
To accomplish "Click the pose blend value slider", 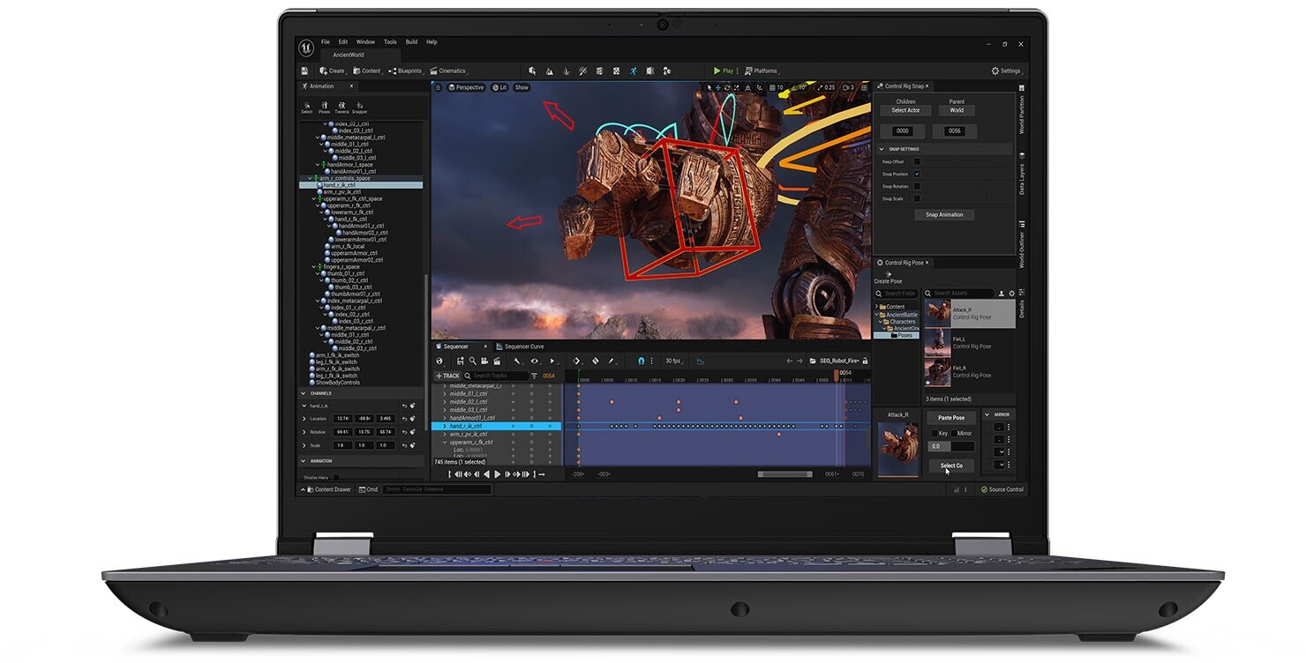I will click(x=949, y=446).
